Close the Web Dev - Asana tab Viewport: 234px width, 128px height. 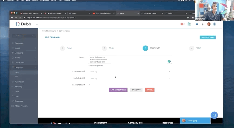point(66,13)
